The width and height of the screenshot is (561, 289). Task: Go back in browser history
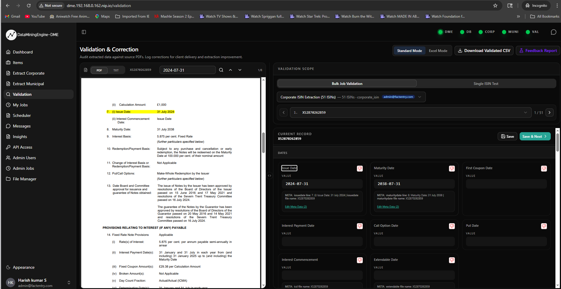(x=8, y=6)
